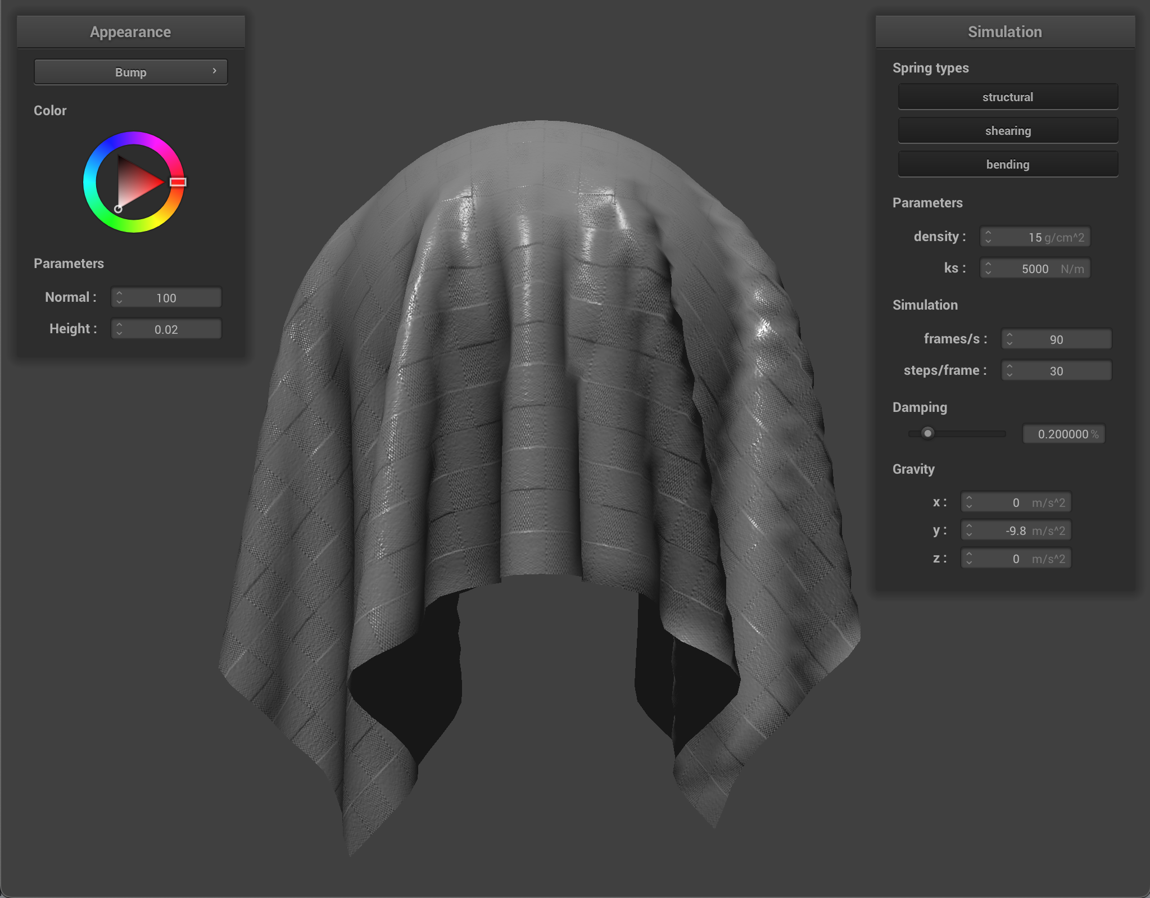
Task: Click the 'Damping' section label
Action: click(920, 407)
